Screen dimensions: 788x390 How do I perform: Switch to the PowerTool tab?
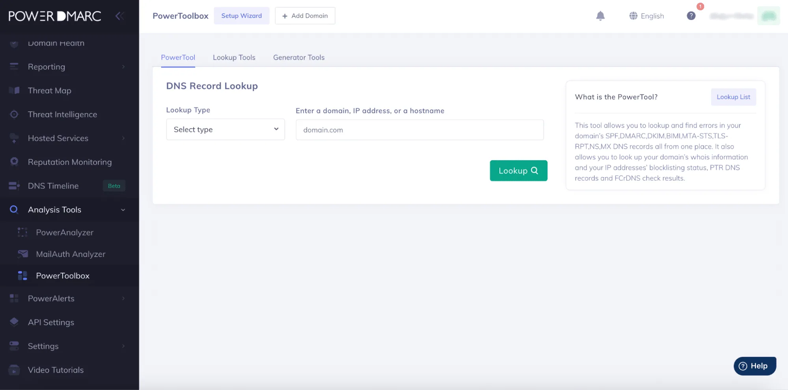(178, 57)
